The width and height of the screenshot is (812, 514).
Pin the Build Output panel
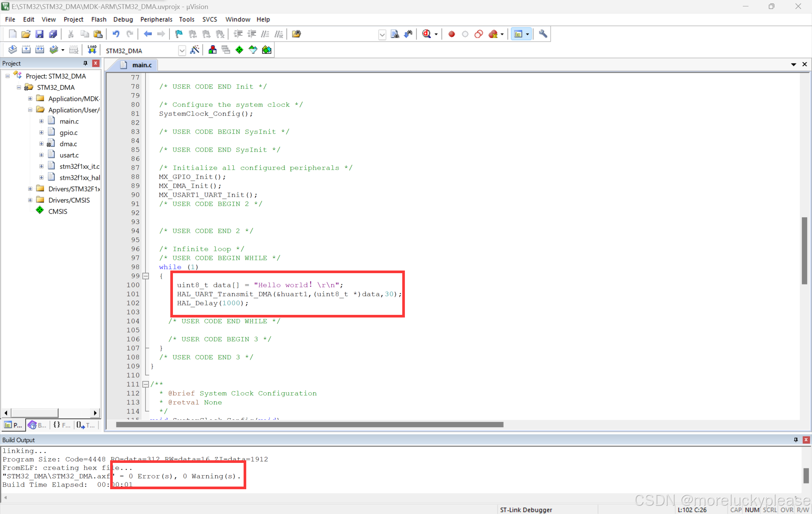pos(795,440)
